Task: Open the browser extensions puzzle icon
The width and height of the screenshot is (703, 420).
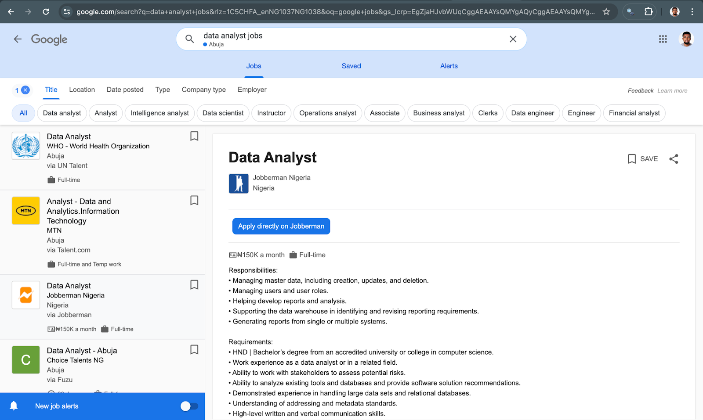Action: click(x=648, y=12)
